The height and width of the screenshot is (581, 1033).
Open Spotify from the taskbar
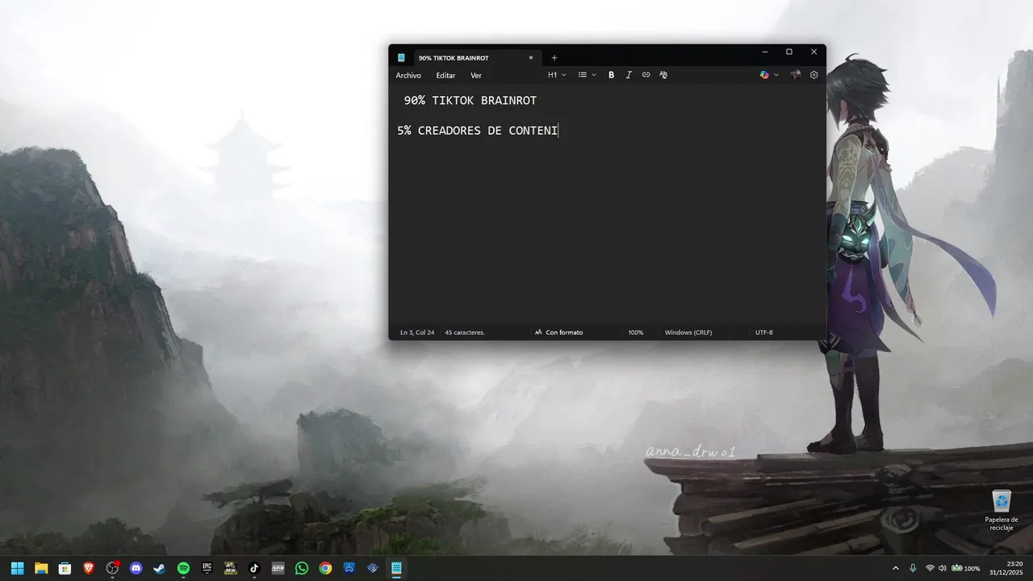pos(183,568)
